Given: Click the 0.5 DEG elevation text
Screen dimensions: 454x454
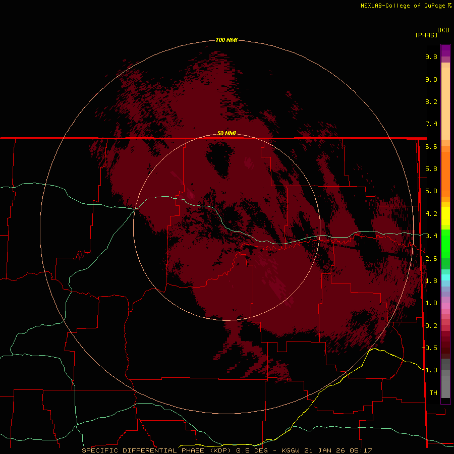Looking at the screenshot, I should click(x=253, y=450).
